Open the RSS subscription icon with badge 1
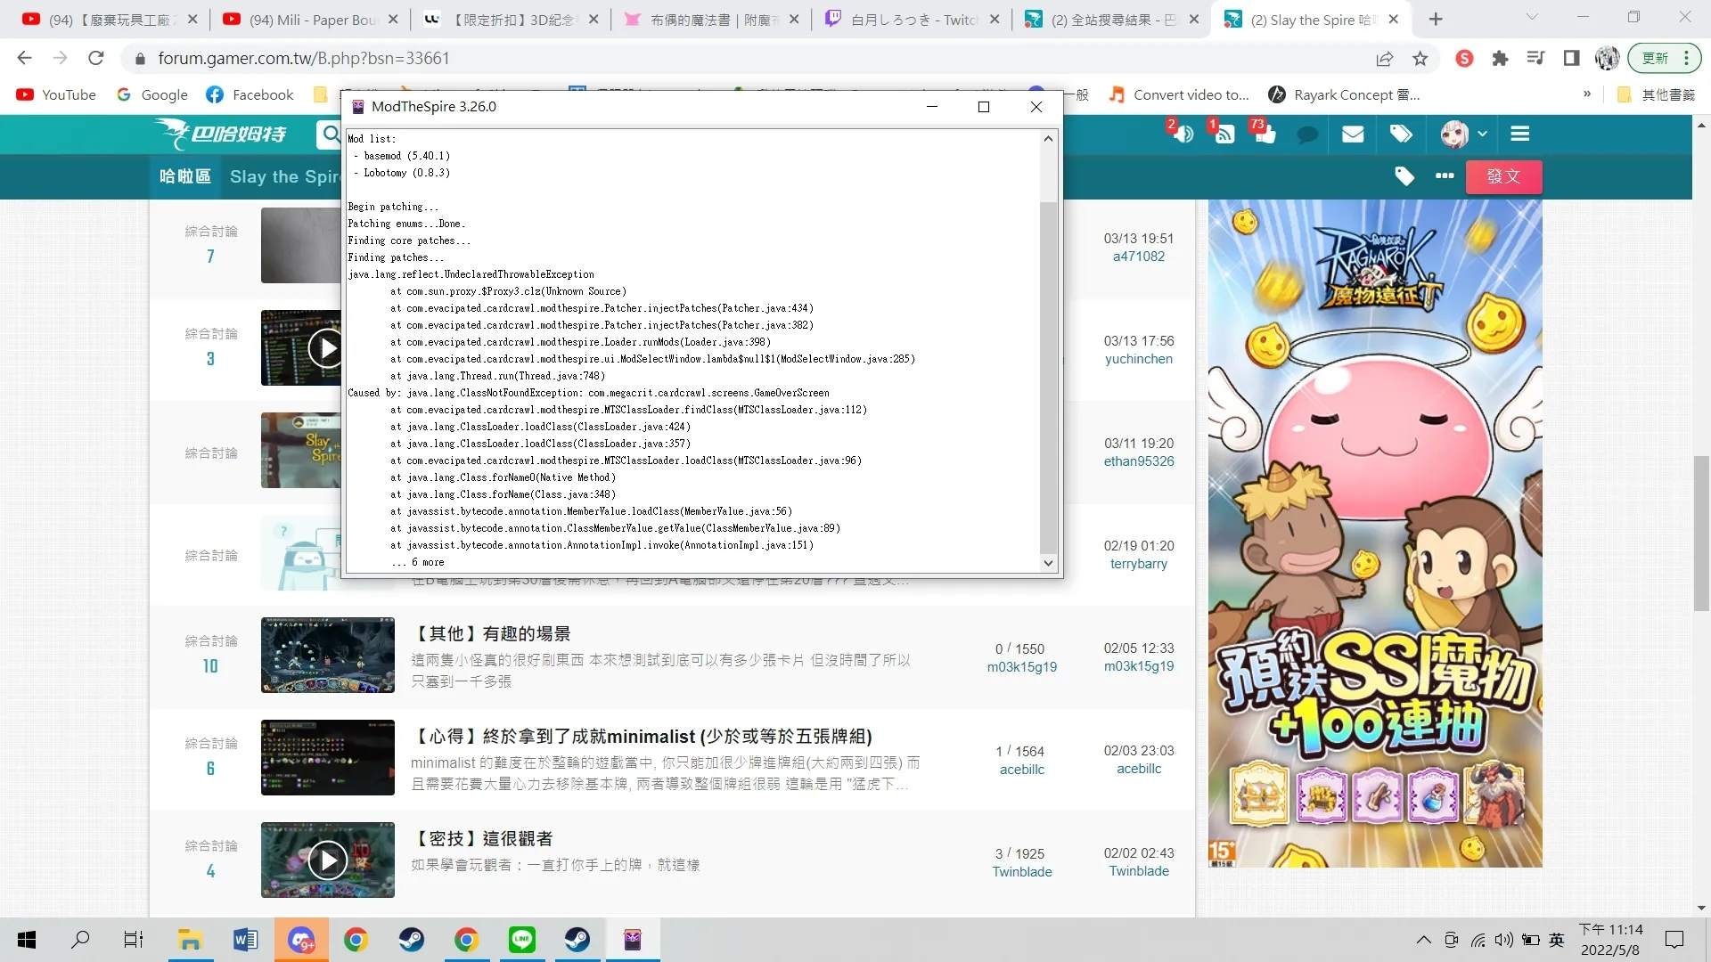This screenshot has width=1711, height=962. point(1224,134)
